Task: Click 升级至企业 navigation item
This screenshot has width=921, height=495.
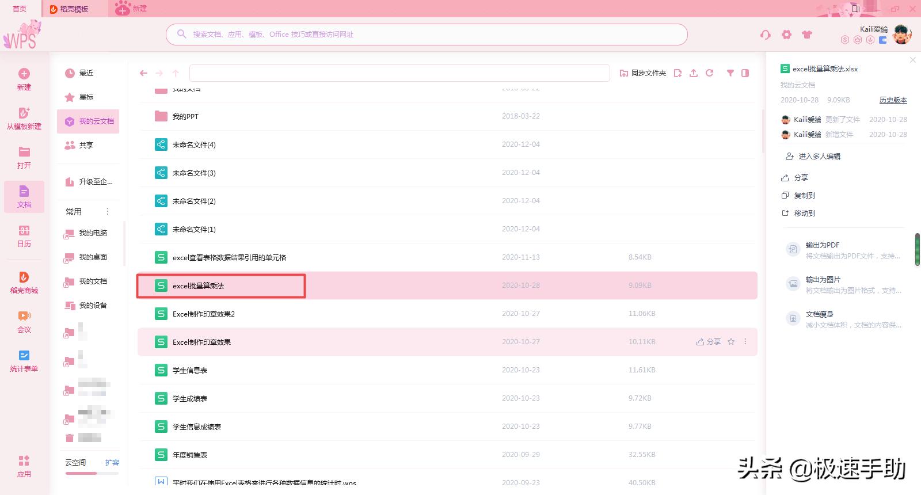Action: pos(88,182)
